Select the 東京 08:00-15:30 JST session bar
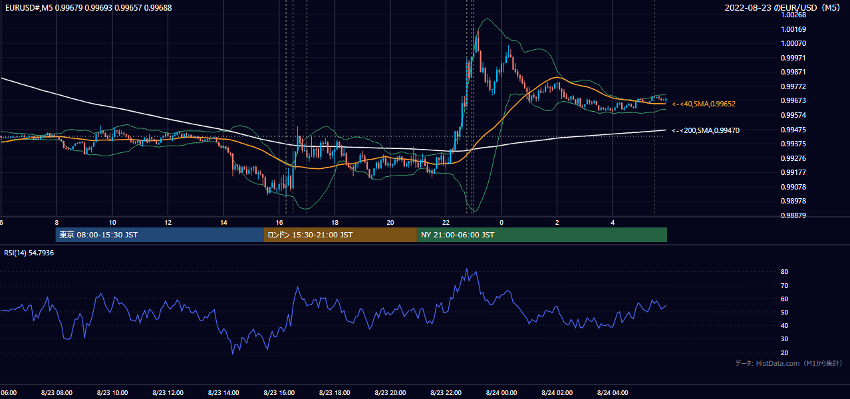 (x=160, y=235)
